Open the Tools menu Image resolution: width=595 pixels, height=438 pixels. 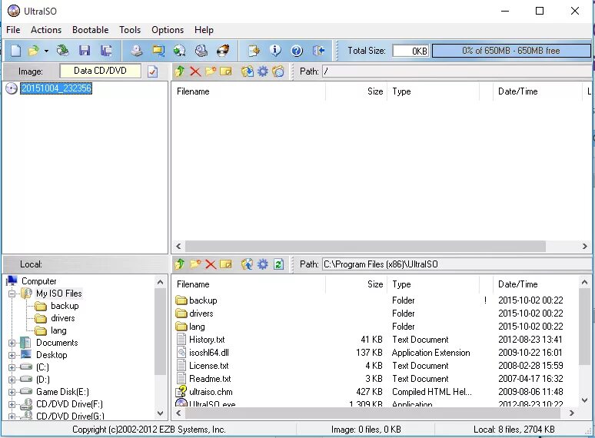click(130, 29)
